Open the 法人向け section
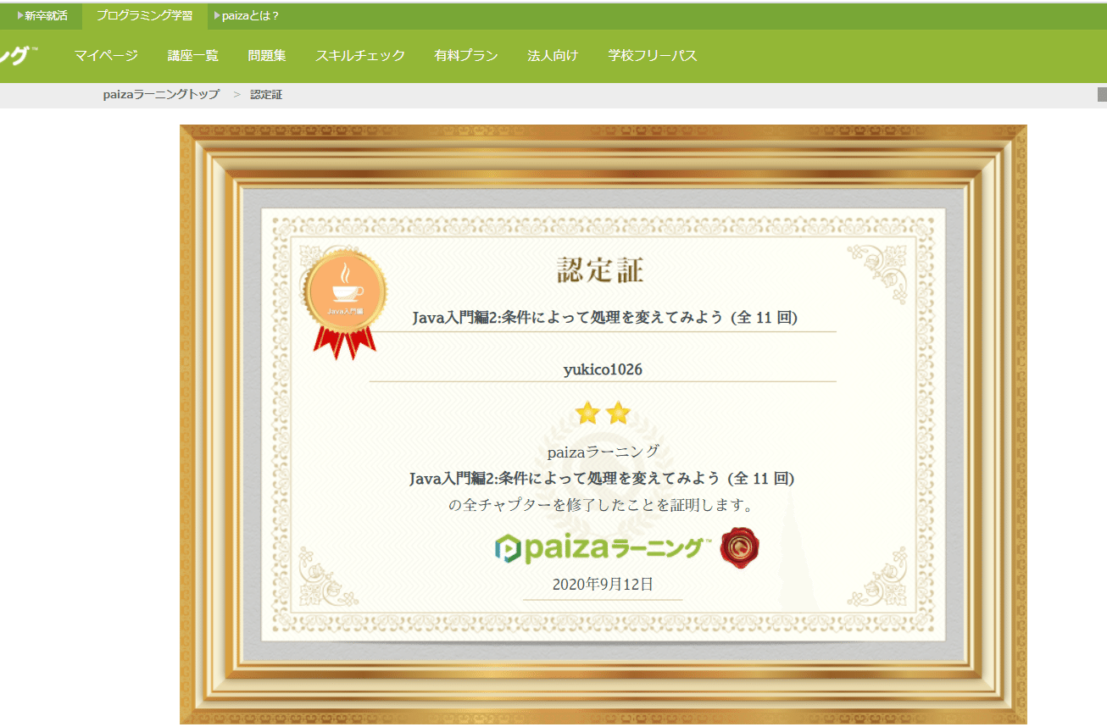This screenshot has width=1107, height=727. click(x=553, y=55)
